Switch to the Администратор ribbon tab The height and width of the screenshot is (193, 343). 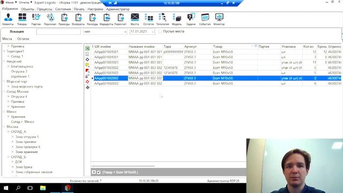click(x=118, y=9)
